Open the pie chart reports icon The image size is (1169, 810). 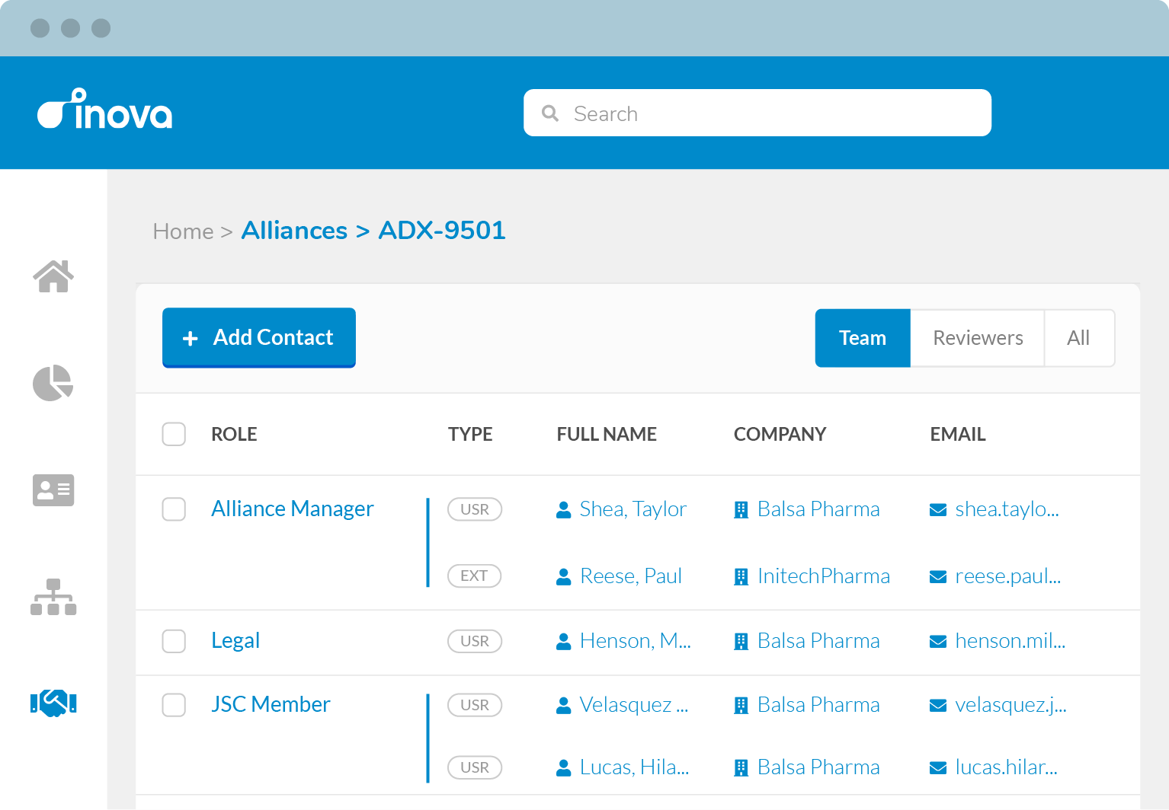pos(53,383)
